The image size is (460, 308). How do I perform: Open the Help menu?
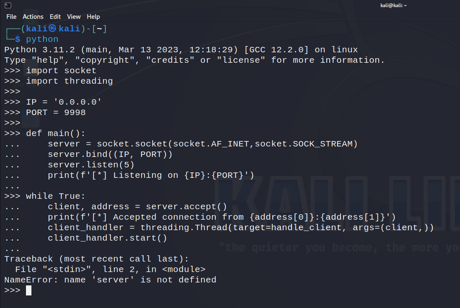[93, 17]
